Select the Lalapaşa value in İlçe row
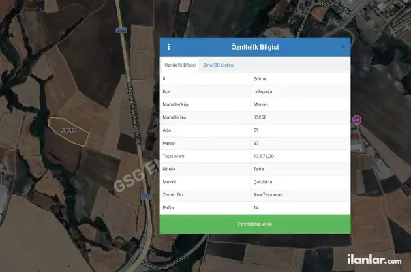Image resolution: width=411 pixels, height=272 pixels. [263, 92]
